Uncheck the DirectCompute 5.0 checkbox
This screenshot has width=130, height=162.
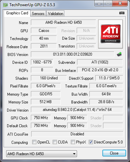tap(91, 142)
